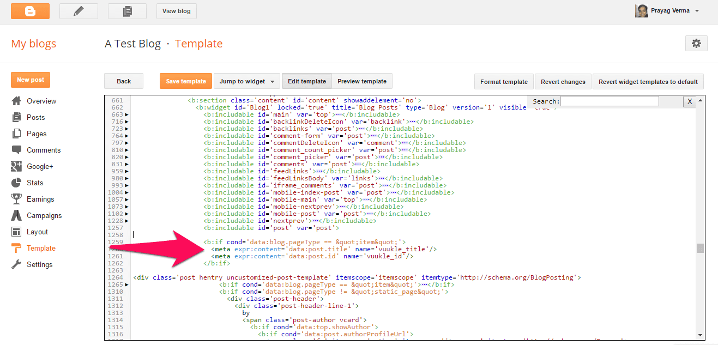Image resolution: width=718 pixels, height=345 pixels.
Task: Click the Settings wrench icon in sidebar
Action: point(16,264)
